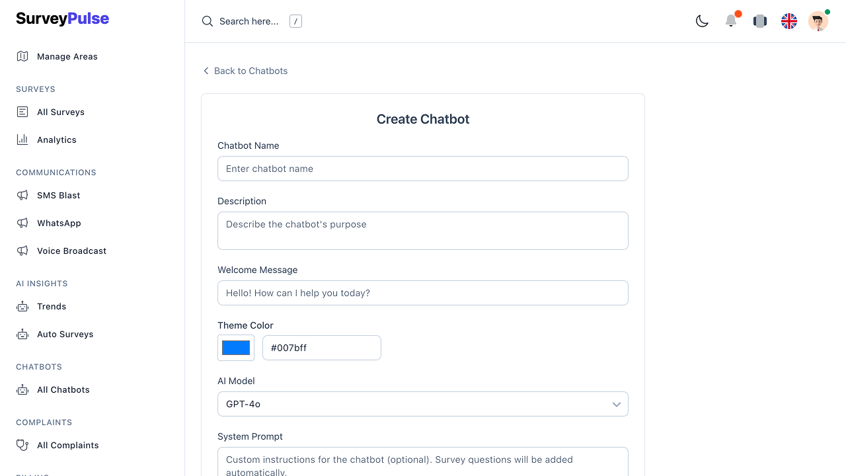The height and width of the screenshot is (476, 846).
Task: Toggle dark mode with the moon icon
Action: [702, 21]
